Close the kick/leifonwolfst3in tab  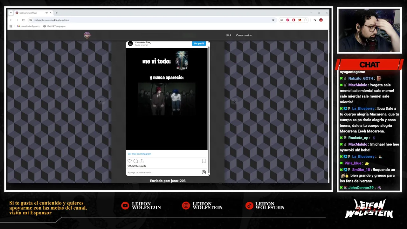[x=51, y=13]
